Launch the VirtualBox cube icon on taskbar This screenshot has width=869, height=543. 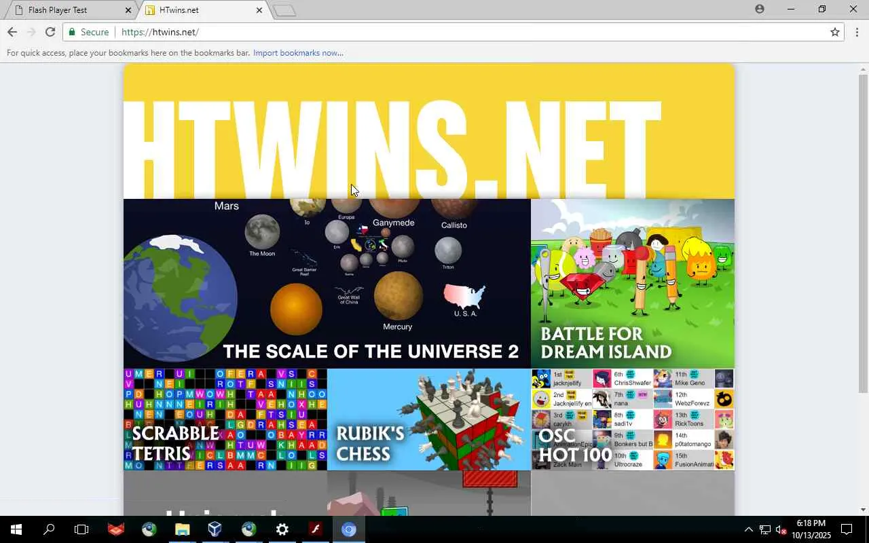click(215, 529)
